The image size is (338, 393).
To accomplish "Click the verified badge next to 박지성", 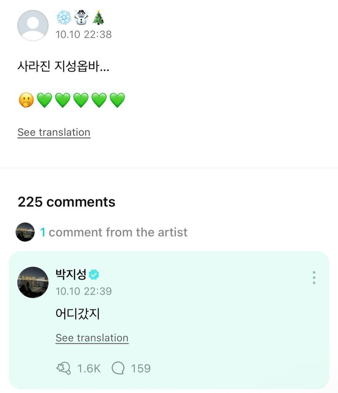I will click(x=94, y=275).
